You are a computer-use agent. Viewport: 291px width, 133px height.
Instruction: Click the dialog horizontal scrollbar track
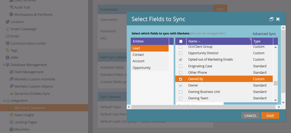pyautogui.click(x=203, y=107)
